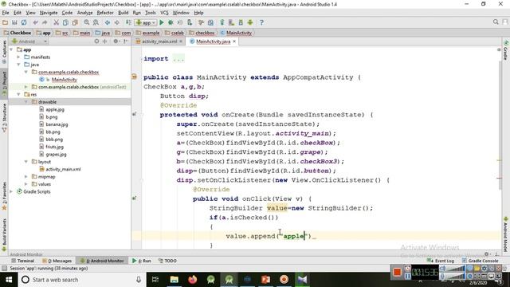Open the Event Log panel
Image resolution: width=510 pixels, height=287 pixels.
(441, 261)
